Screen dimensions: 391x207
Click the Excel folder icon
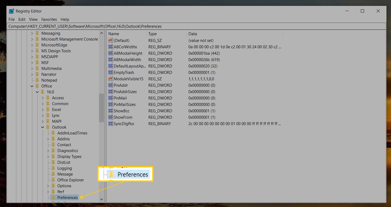click(x=48, y=109)
